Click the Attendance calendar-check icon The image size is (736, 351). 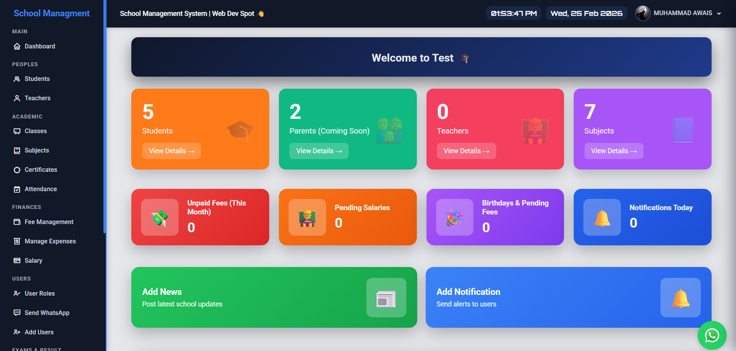[x=17, y=189]
